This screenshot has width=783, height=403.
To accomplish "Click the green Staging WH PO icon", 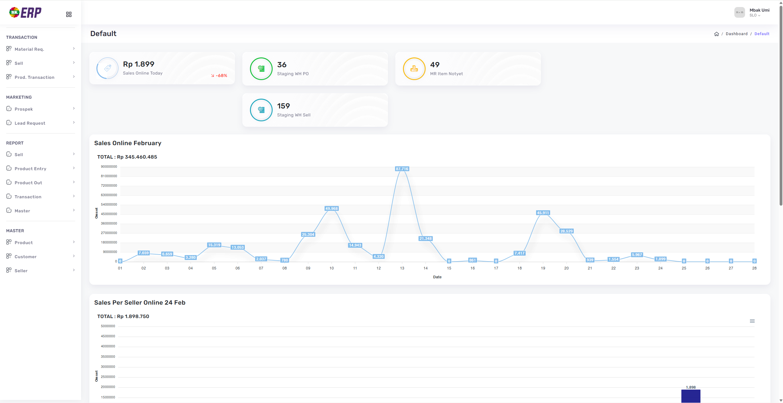I will coord(261,69).
